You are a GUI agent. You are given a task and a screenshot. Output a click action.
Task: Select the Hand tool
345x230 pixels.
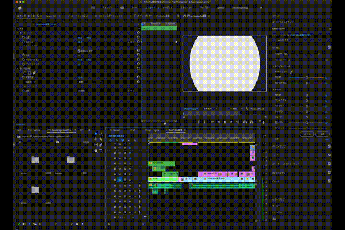point(95,151)
